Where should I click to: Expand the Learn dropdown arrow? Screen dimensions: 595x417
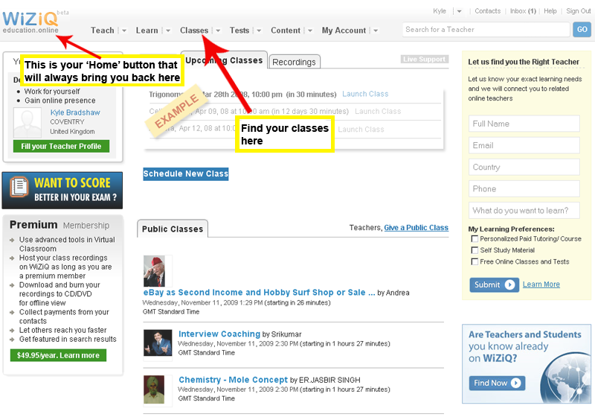tap(168, 31)
